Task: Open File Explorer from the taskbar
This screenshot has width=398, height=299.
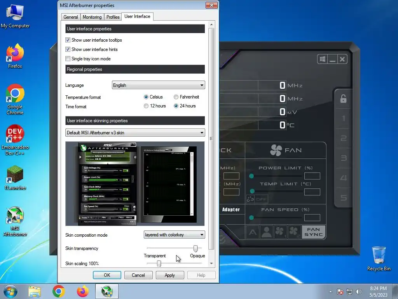Action: 35,292
